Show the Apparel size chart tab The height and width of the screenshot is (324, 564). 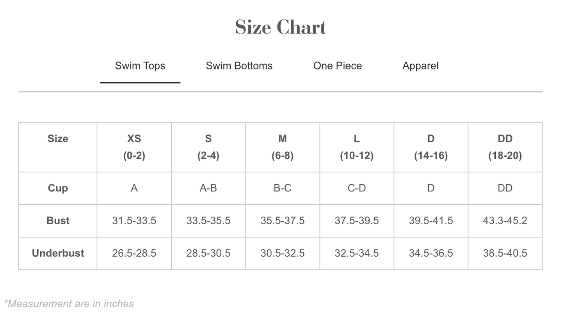click(420, 66)
